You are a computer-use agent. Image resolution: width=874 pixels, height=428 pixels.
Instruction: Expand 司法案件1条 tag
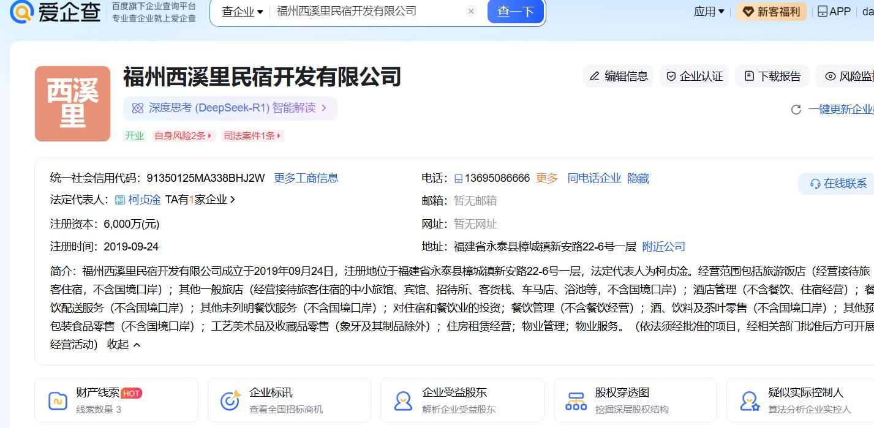[x=252, y=136]
